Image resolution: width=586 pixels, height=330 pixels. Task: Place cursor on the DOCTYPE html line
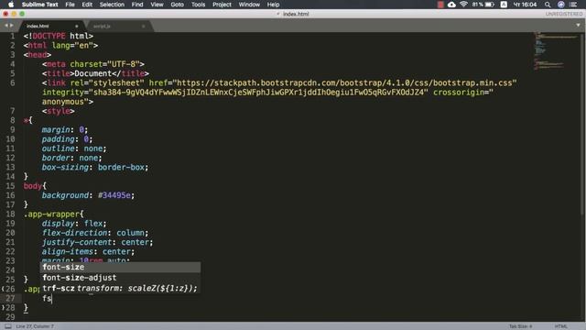[59, 36]
